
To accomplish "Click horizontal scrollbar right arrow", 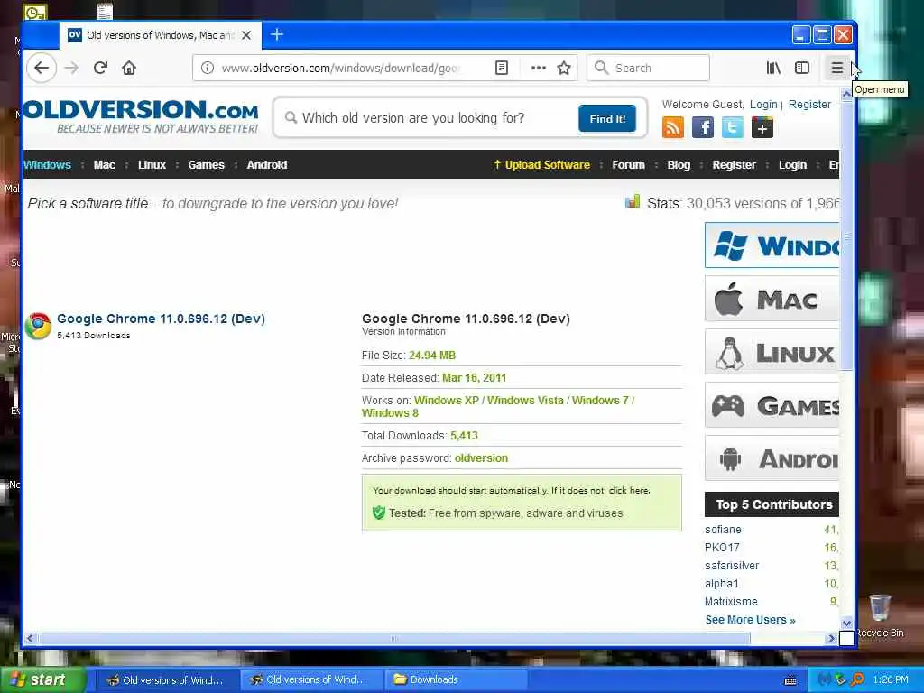I will tap(831, 638).
